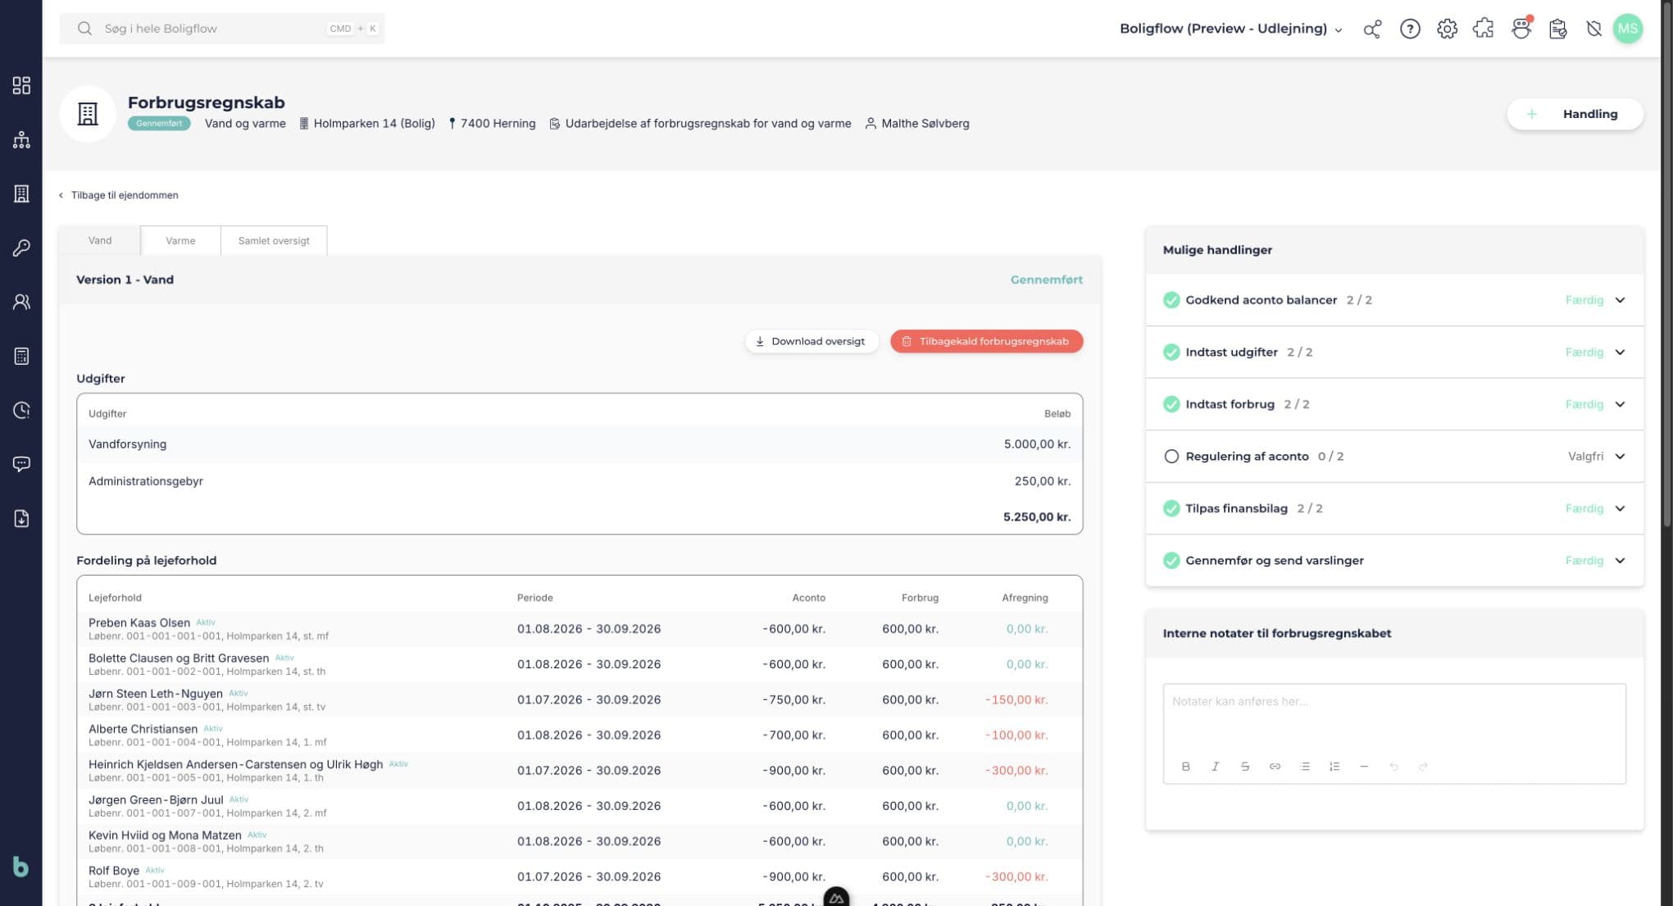Open the clipboard tasks icon
The image size is (1673, 906).
(x=1557, y=29)
